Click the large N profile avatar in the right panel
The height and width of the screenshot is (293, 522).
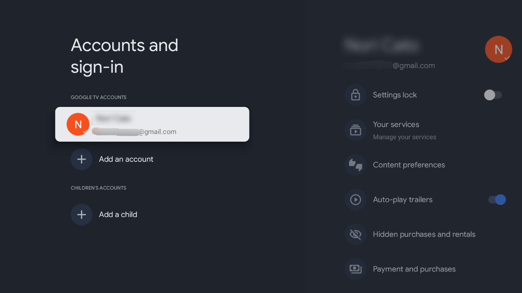pyautogui.click(x=498, y=49)
